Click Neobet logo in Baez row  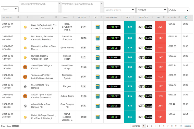click(x=113, y=27)
